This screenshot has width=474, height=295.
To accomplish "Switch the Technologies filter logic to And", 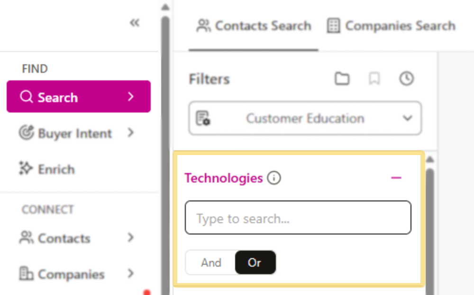I will tap(211, 263).
